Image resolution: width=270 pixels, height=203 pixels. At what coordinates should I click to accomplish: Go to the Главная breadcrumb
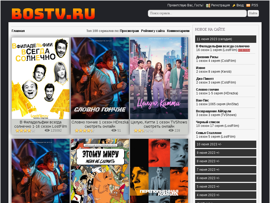point(18,31)
